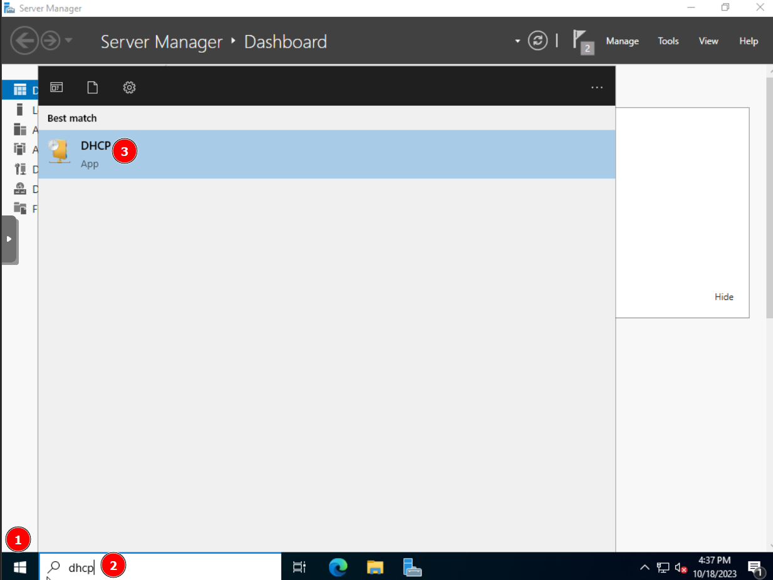Open File Explorer from the taskbar
This screenshot has height=580, width=773.
click(x=375, y=567)
